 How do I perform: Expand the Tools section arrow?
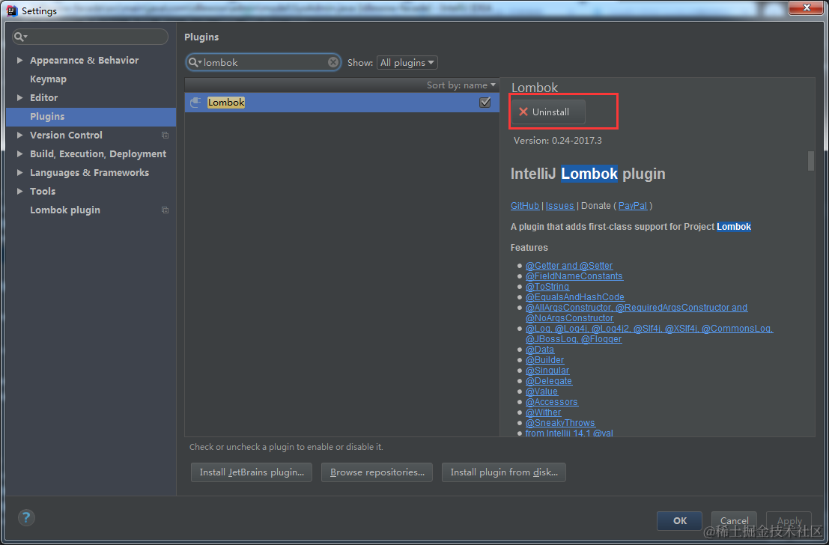click(19, 192)
